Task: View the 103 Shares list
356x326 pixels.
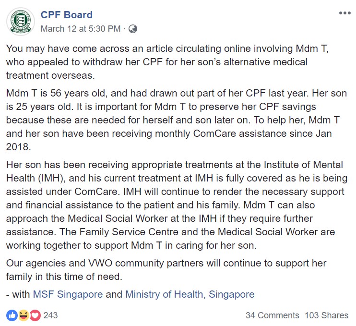Action: 326,315
